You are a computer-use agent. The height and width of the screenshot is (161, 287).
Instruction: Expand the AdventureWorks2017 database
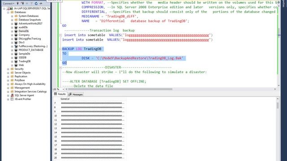pyautogui.click(x=12, y=24)
